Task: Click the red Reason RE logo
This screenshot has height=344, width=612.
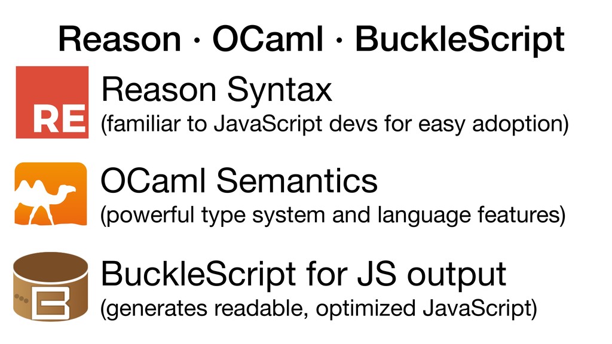Action: pos(52,102)
